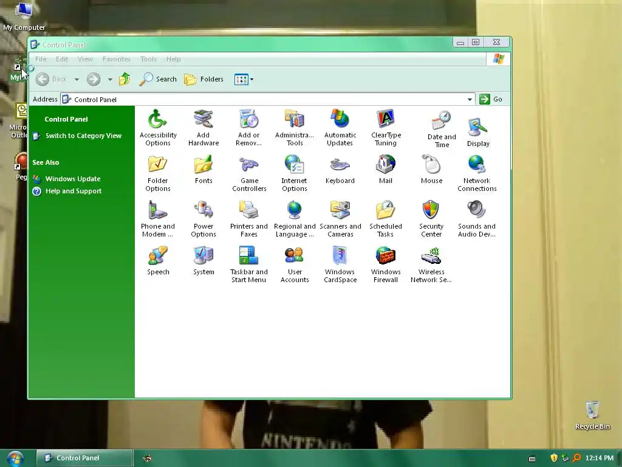Select the My Computer desktop icon

[x=24, y=16]
